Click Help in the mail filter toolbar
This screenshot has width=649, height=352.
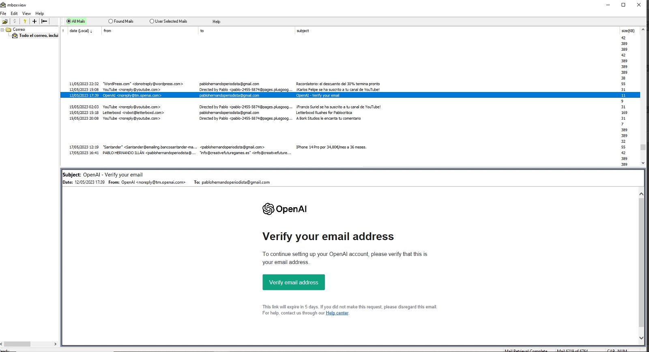click(216, 21)
